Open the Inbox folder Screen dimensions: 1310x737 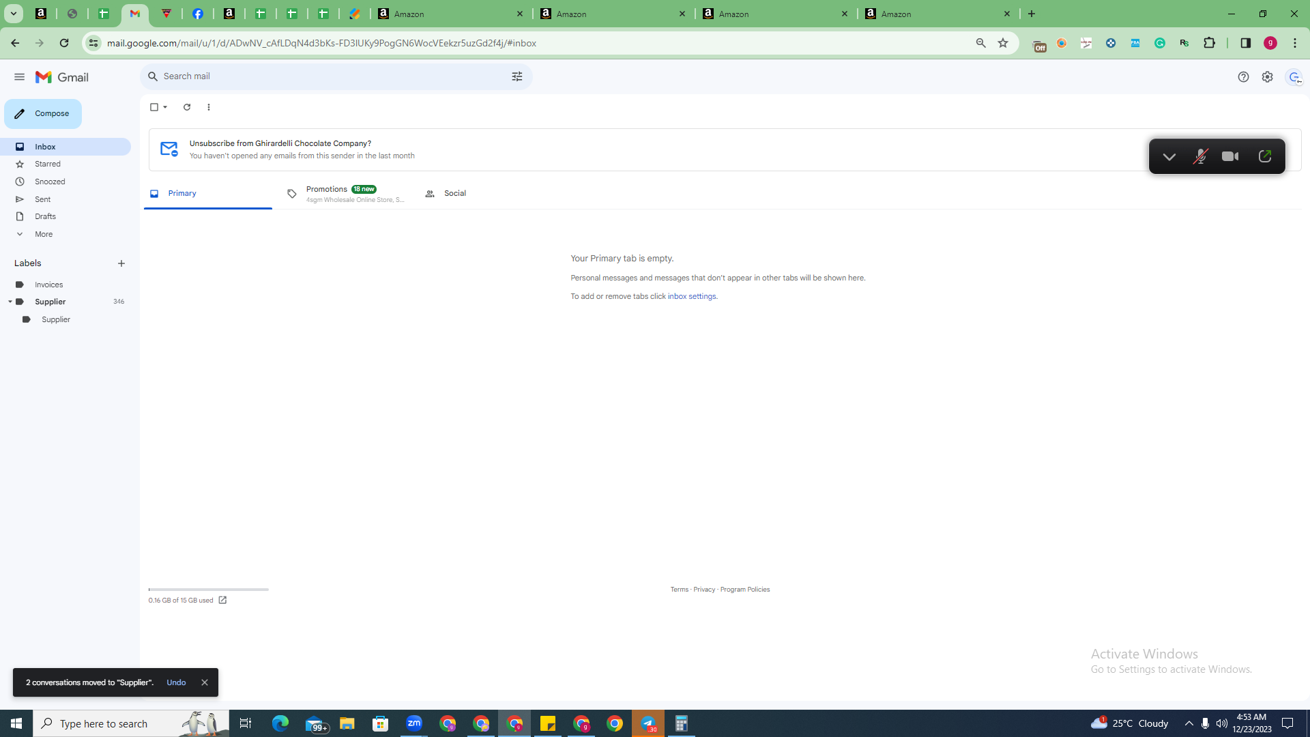click(x=65, y=147)
